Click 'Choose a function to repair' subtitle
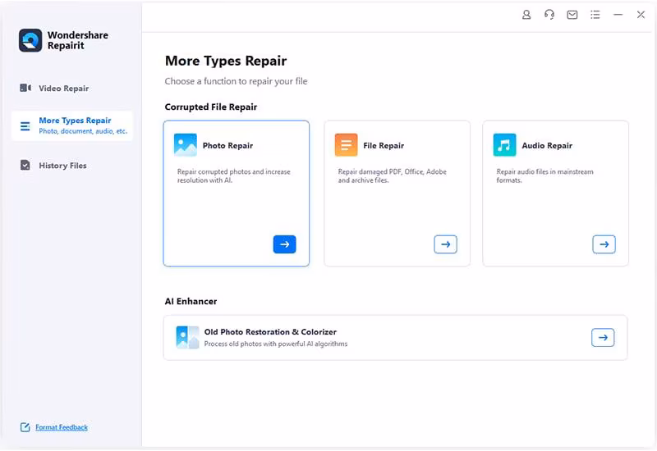The image size is (657, 451). [236, 81]
